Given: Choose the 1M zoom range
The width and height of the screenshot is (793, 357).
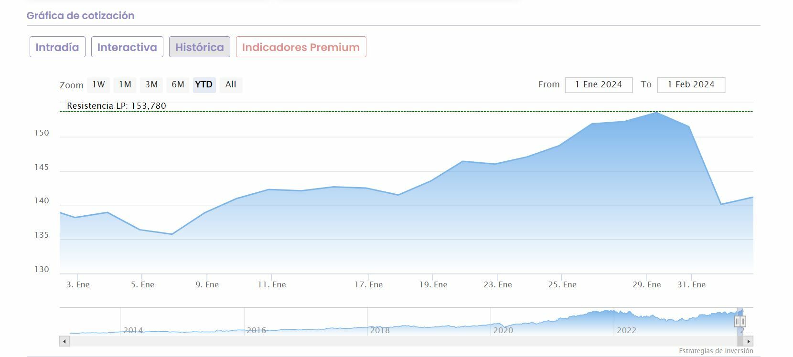Looking at the screenshot, I should coord(125,84).
